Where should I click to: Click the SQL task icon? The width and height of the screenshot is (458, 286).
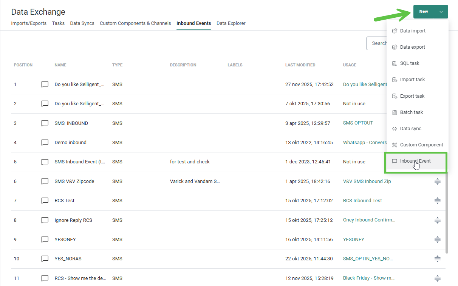(395, 63)
